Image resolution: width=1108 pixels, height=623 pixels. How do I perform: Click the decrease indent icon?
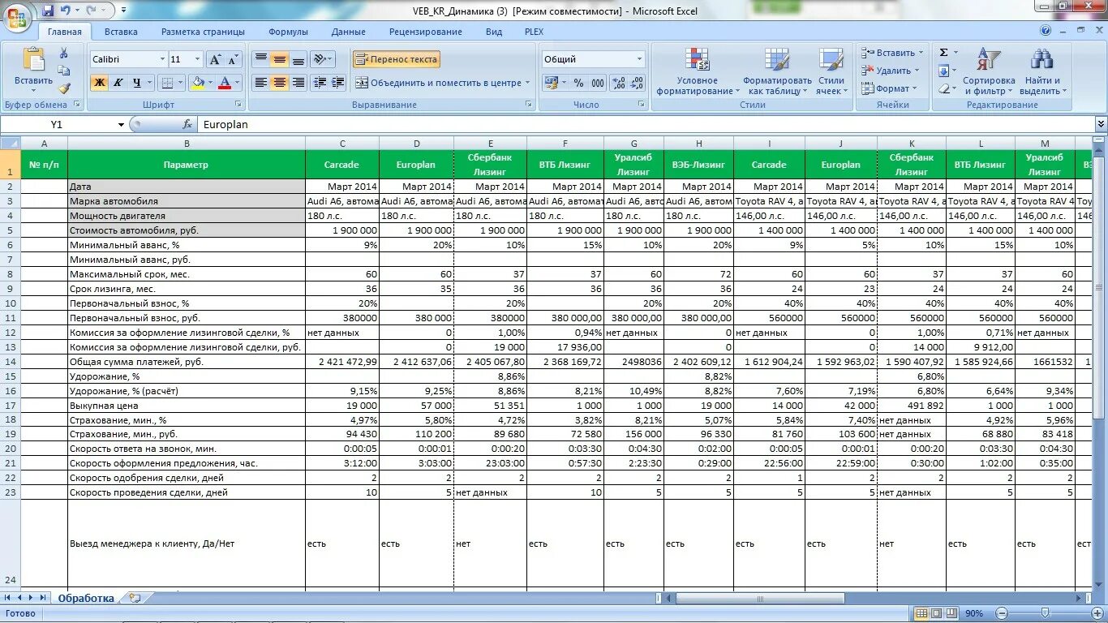click(x=320, y=83)
